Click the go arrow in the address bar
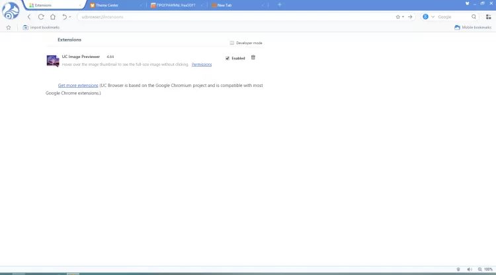496x275 pixels. click(410, 17)
